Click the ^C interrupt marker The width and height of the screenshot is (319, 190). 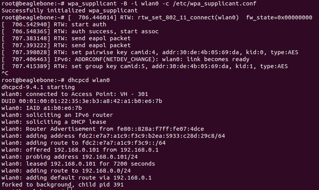tap(5, 73)
